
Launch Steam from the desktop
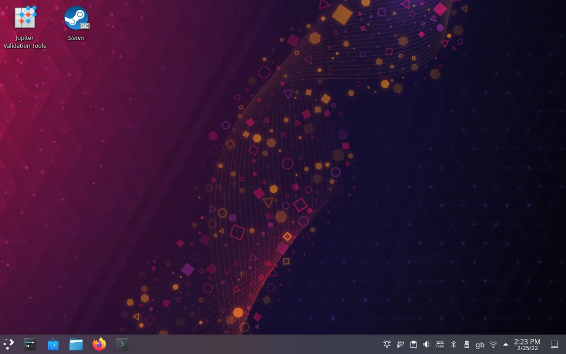[76, 18]
